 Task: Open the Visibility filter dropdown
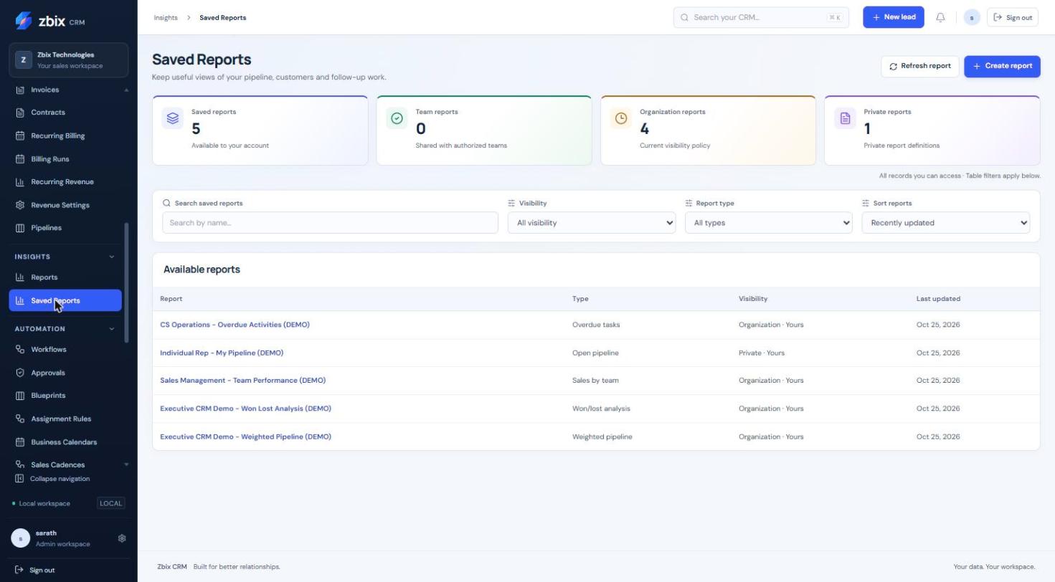pyautogui.click(x=592, y=223)
